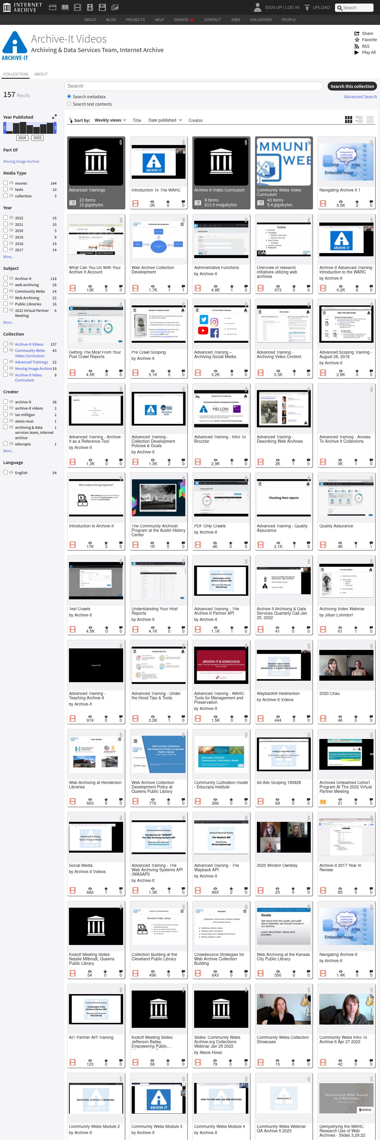The image size is (380, 1140).
Task: Expand More... under Creator facet
Action: coord(8,451)
